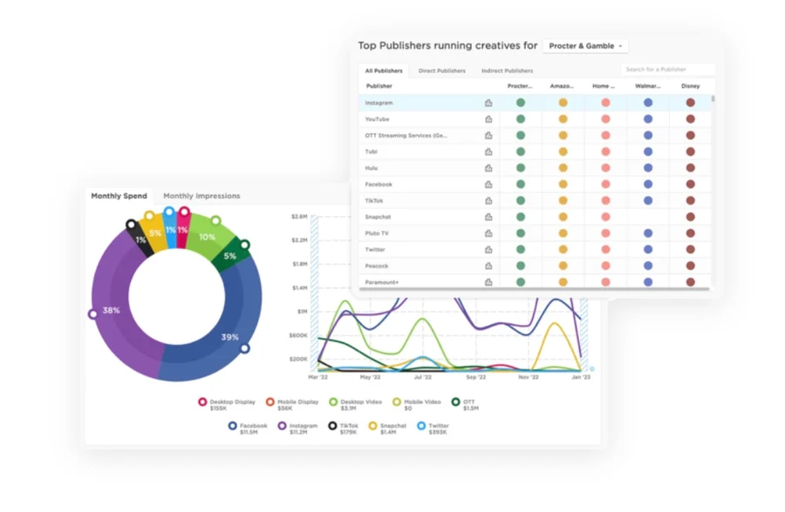Toggle the Desktop Display legend series
This screenshot has width=785, height=512.
click(227, 405)
